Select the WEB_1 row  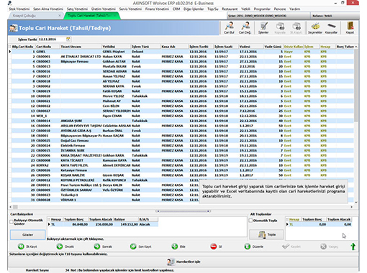point(182,116)
